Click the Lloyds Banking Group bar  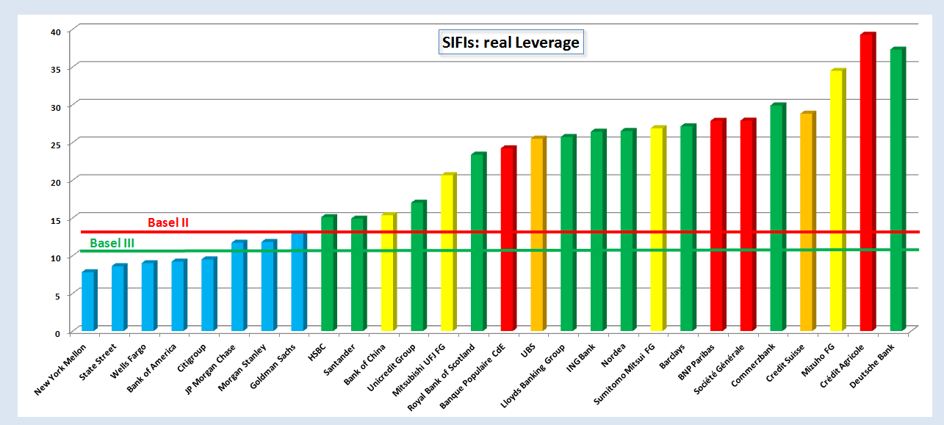click(569, 233)
